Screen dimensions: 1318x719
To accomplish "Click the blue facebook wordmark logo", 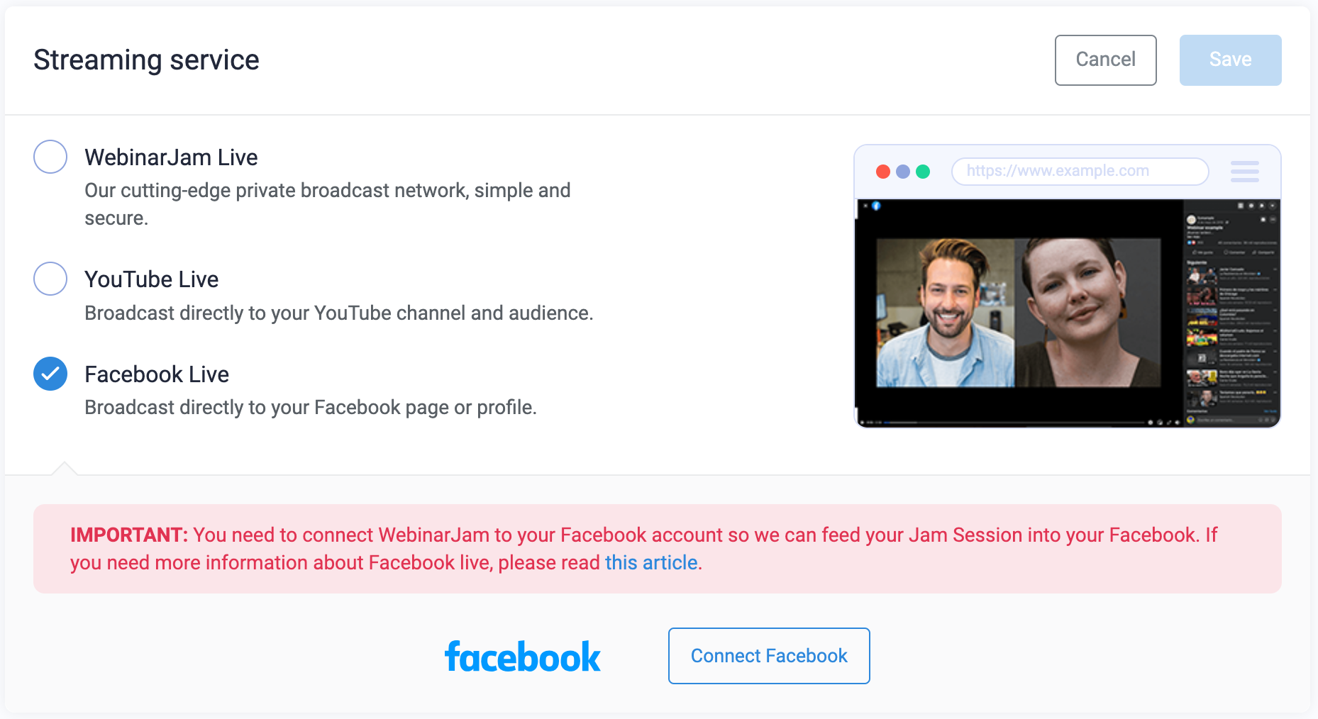I will (x=523, y=656).
